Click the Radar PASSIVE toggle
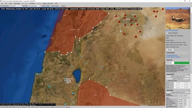The height and width of the screenshot is (108, 192). [186, 83]
